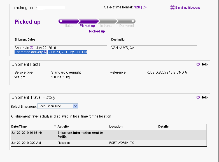Image resolution: width=219 pixels, height=162 pixels.
Task: Open the Local Scan Time dropdown
Action: click(x=58, y=106)
